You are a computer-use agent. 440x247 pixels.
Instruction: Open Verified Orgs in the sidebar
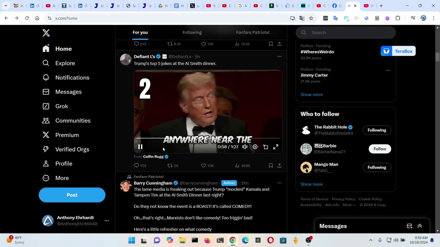tap(66, 149)
